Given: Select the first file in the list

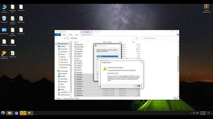Looking at the screenshot, I should point(80,45).
